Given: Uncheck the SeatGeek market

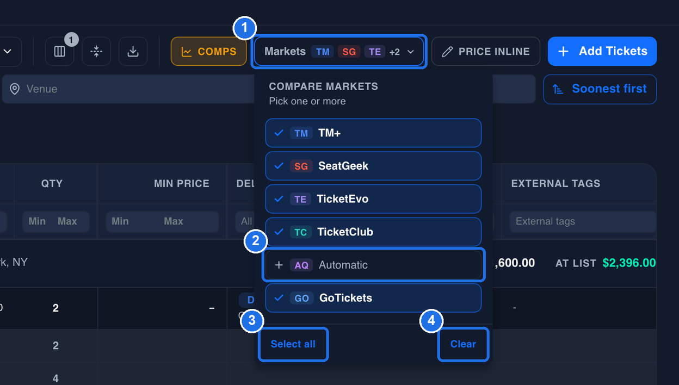Looking at the screenshot, I should tap(373, 166).
